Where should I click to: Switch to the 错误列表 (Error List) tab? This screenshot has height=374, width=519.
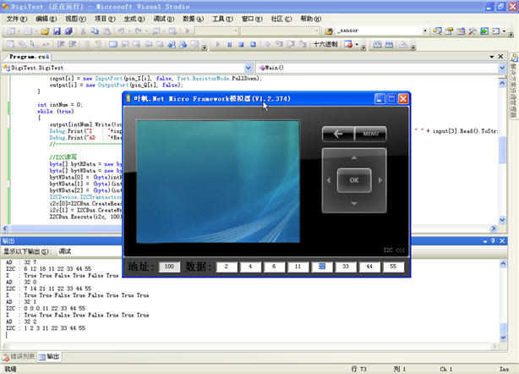(x=19, y=357)
